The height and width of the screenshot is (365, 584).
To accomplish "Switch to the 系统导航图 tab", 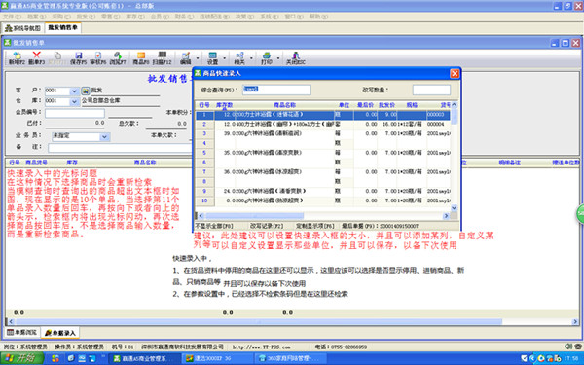I will (x=22, y=28).
